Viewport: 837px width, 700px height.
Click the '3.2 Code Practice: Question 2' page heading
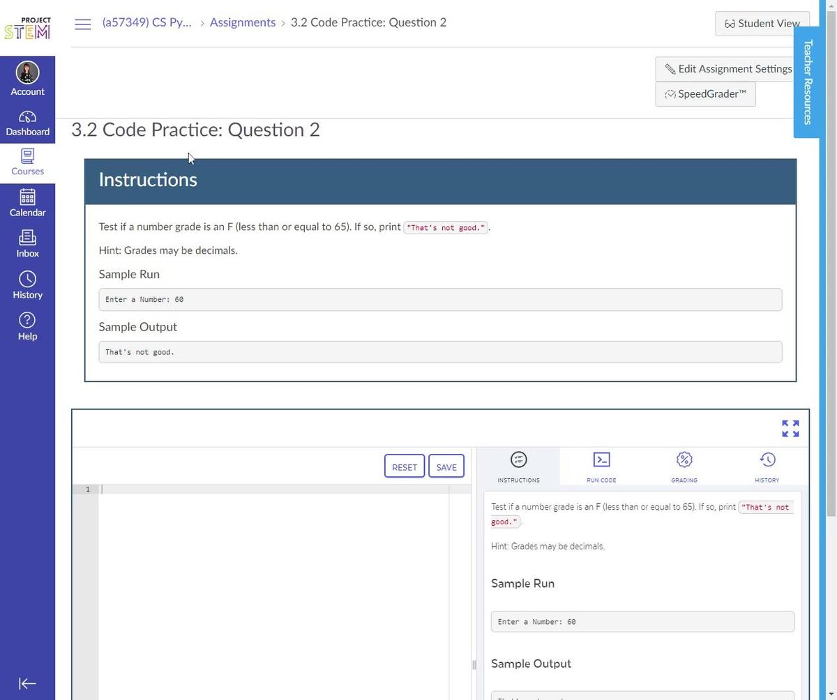pyautogui.click(x=195, y=130)
